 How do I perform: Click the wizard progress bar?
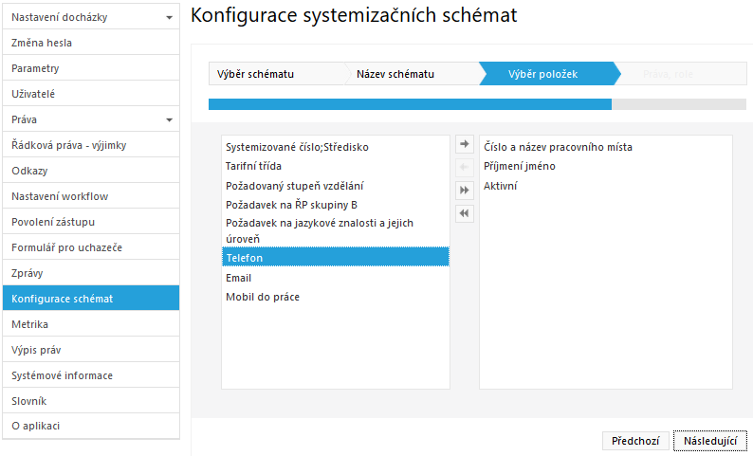(477, 104)
